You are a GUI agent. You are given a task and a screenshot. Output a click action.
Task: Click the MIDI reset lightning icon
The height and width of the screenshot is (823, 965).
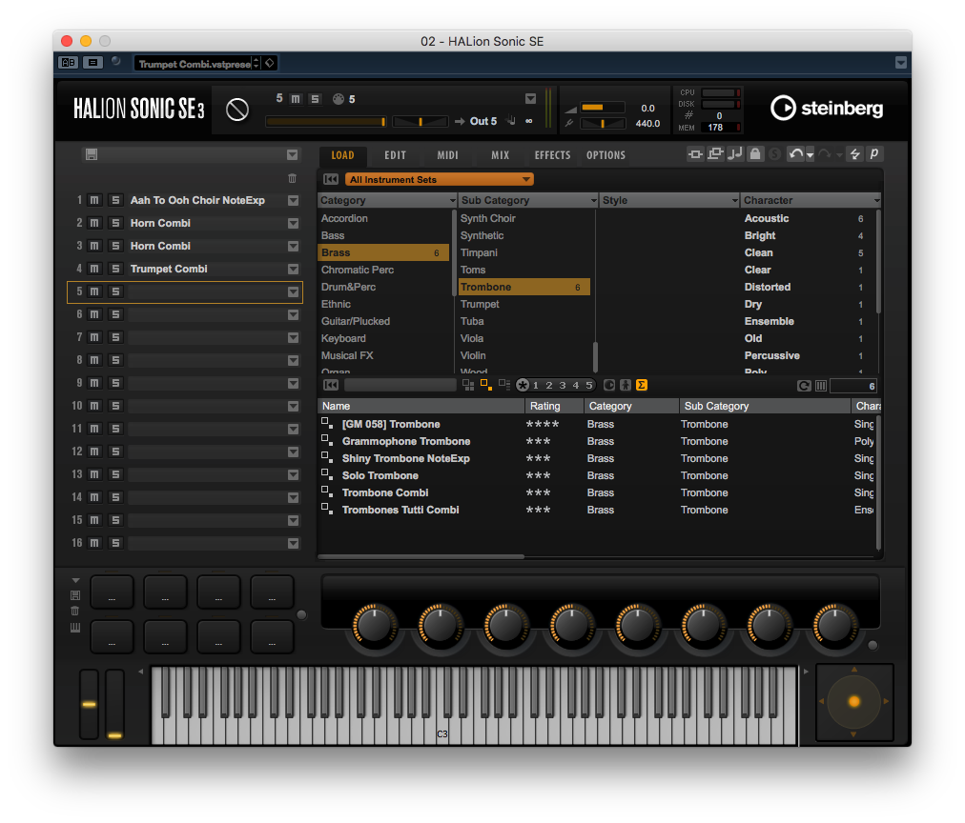pyautogui.click(x=854, y=154)
